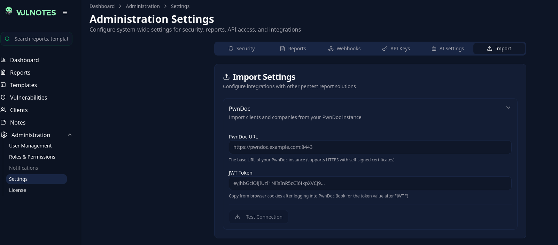Viewport: 558px width, 245px height.
Task: Open the AI Settings tab
Action: [448, 49]
